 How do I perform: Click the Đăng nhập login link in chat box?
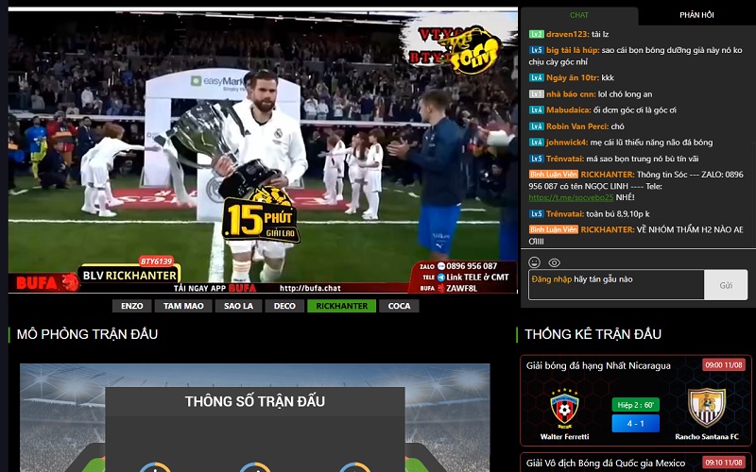pyautogui.click(x=549, y=279)
